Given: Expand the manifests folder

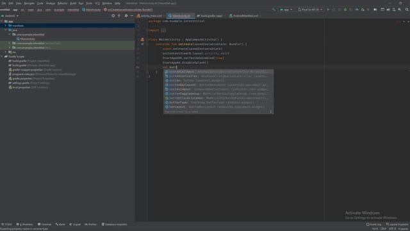Looking at the screenshot, I should point(6,26).
